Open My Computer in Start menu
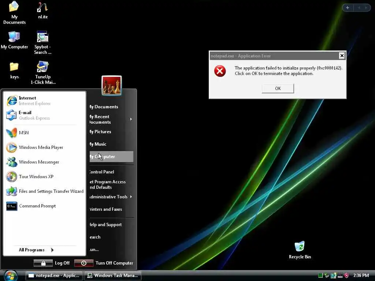The width and height of the screenshot is (375, 281). point(111,157)
